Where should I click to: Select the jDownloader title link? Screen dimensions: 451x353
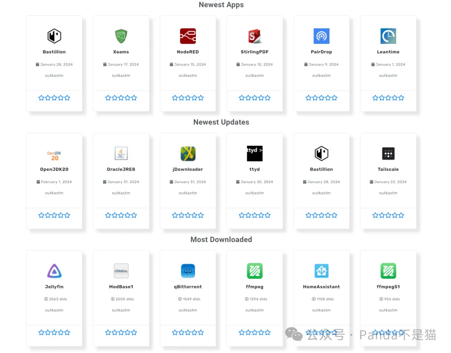(188, 169)
